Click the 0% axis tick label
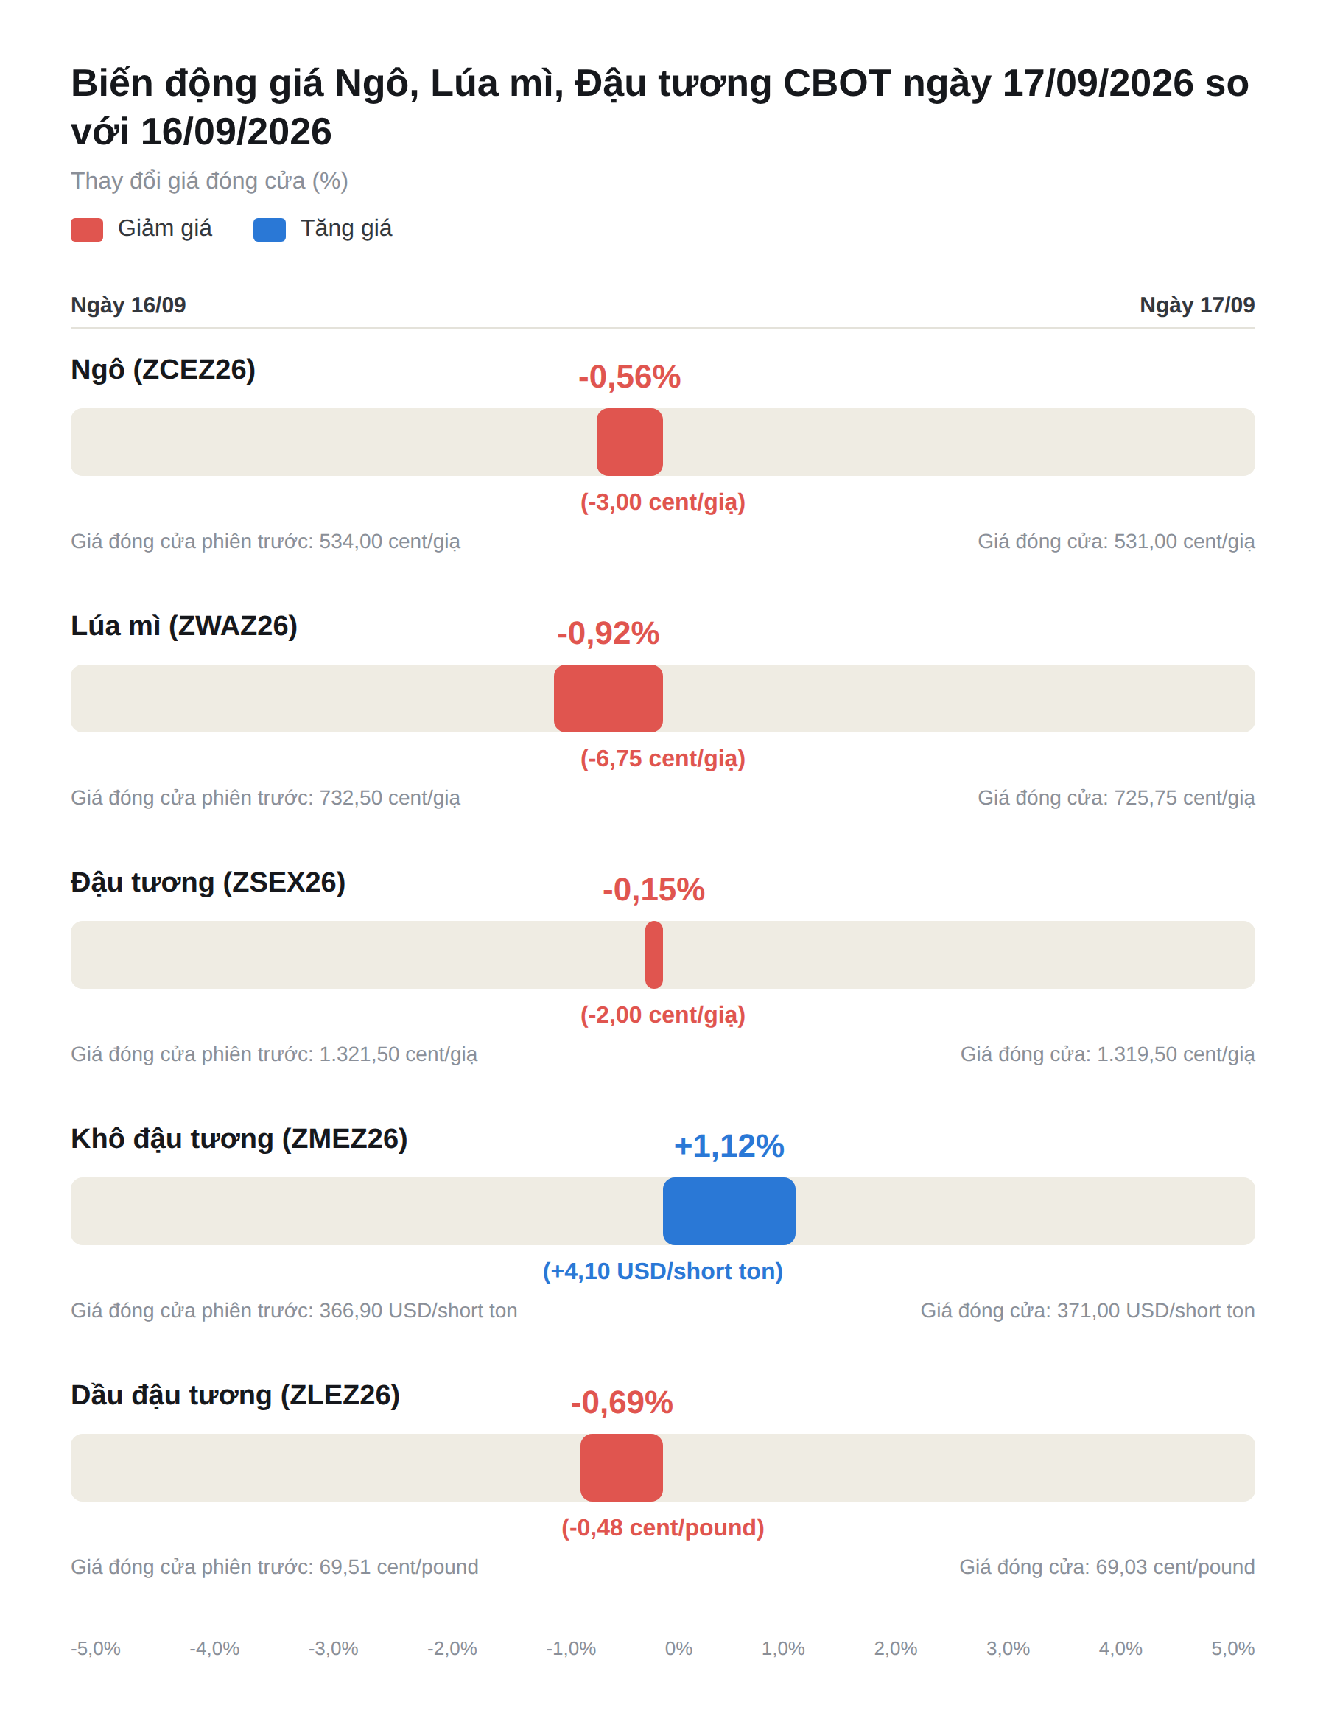Image resolution: width=1326 pixels, height=1730 pixels. point(678,1649)
